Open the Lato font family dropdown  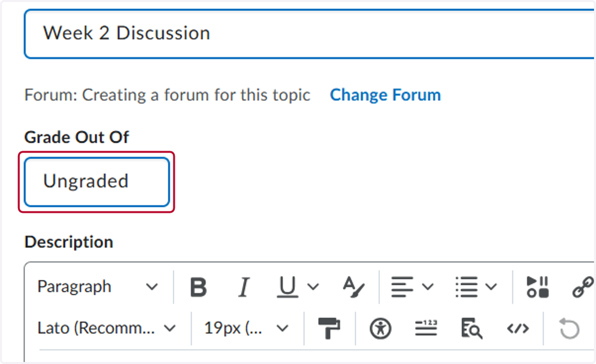(107, 328)
